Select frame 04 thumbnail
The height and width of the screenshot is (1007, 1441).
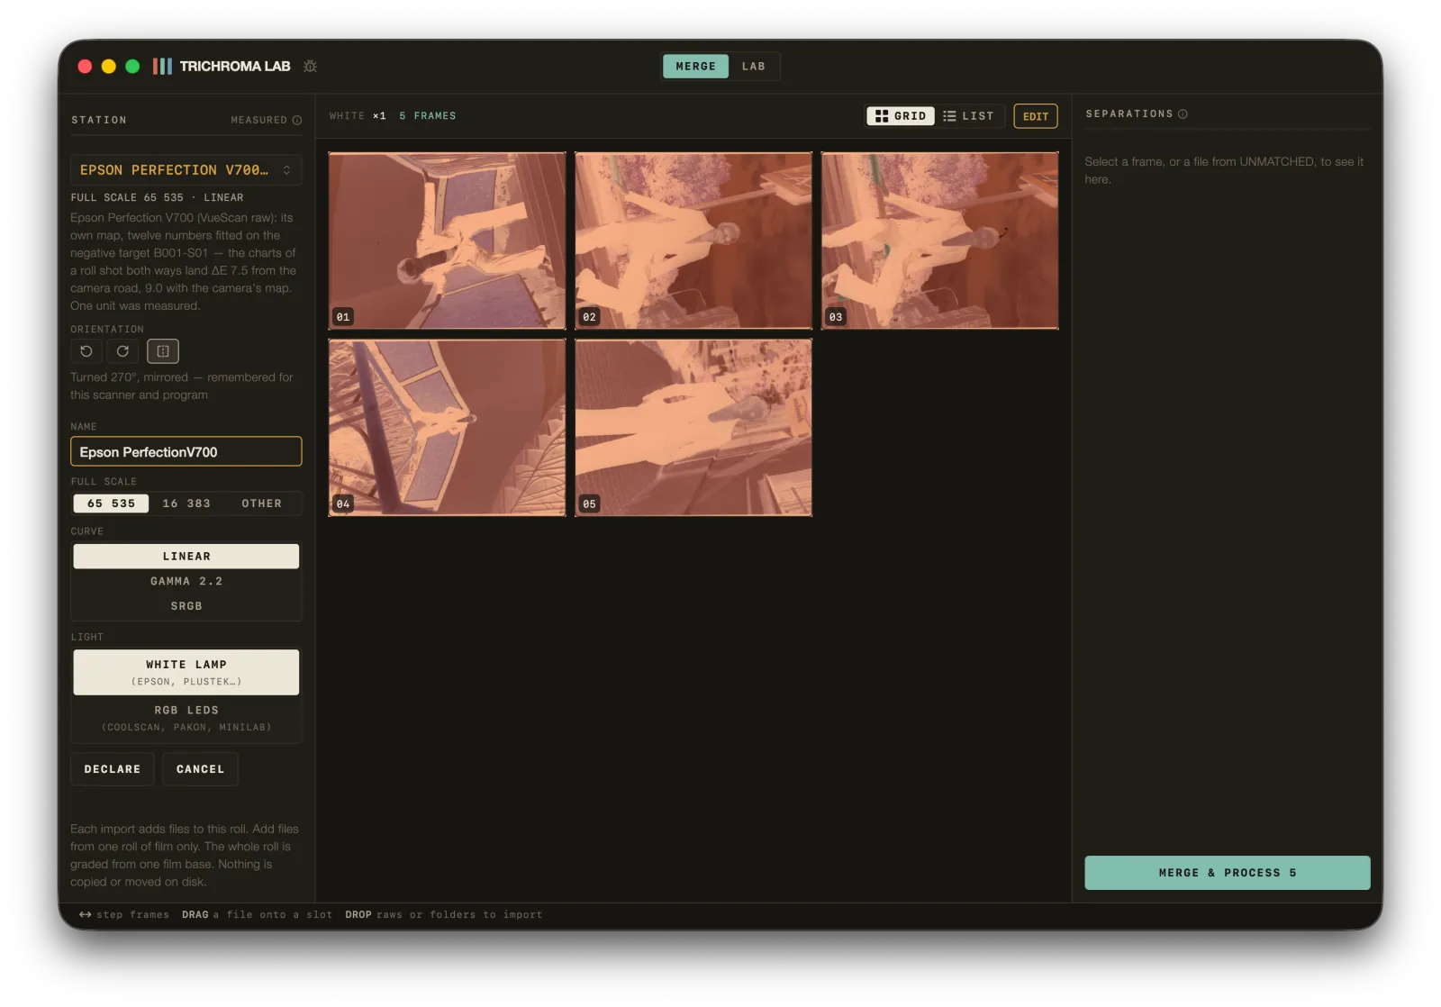click(x=448, y=428)
